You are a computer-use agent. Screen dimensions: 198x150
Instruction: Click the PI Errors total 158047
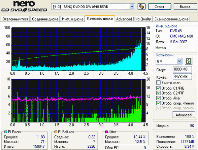tap(39, 146)
